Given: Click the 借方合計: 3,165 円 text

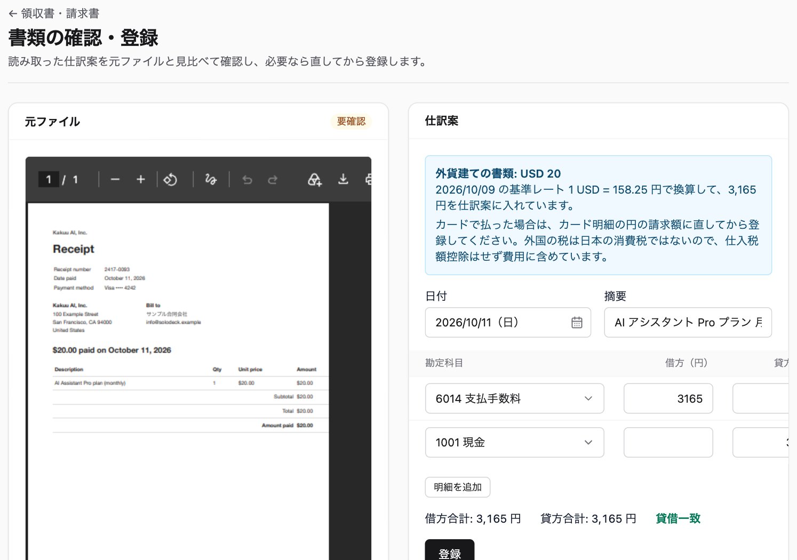Looking at the screenshot, I should click(x=473, y=518).
